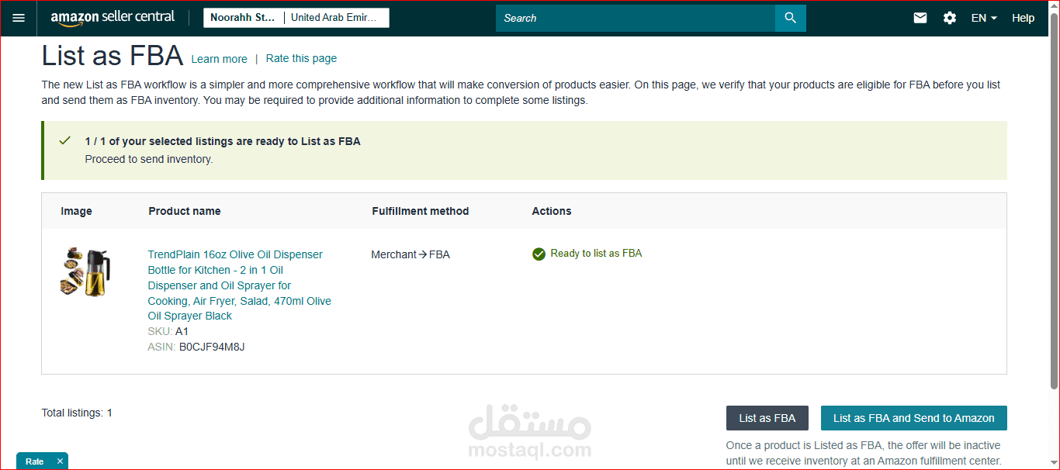
Task: Click the Image column header
Action: pyautogui.click(x=76, y=211)
